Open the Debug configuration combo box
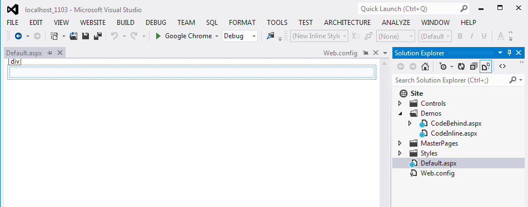 pyautogui.click(x=240, y=36)
